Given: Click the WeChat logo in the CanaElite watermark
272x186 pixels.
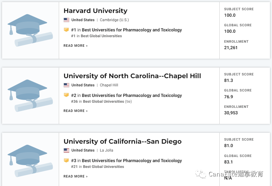Looking at the screenshot, I should (x=201, y=174).
